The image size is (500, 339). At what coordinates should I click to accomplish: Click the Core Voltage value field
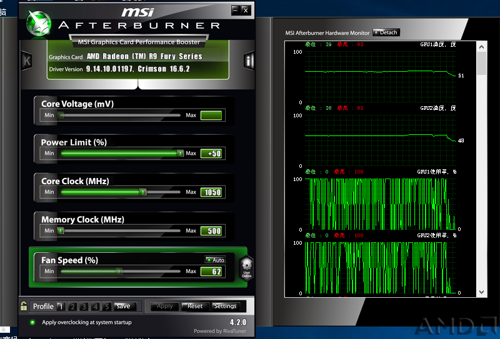click(x=211, y=115)
